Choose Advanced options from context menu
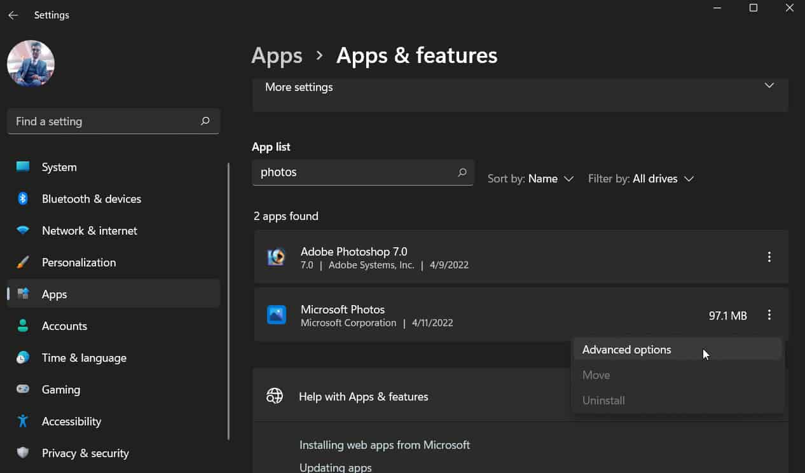The height and width of the screenshot is (473, 805). tap(626, 350)
